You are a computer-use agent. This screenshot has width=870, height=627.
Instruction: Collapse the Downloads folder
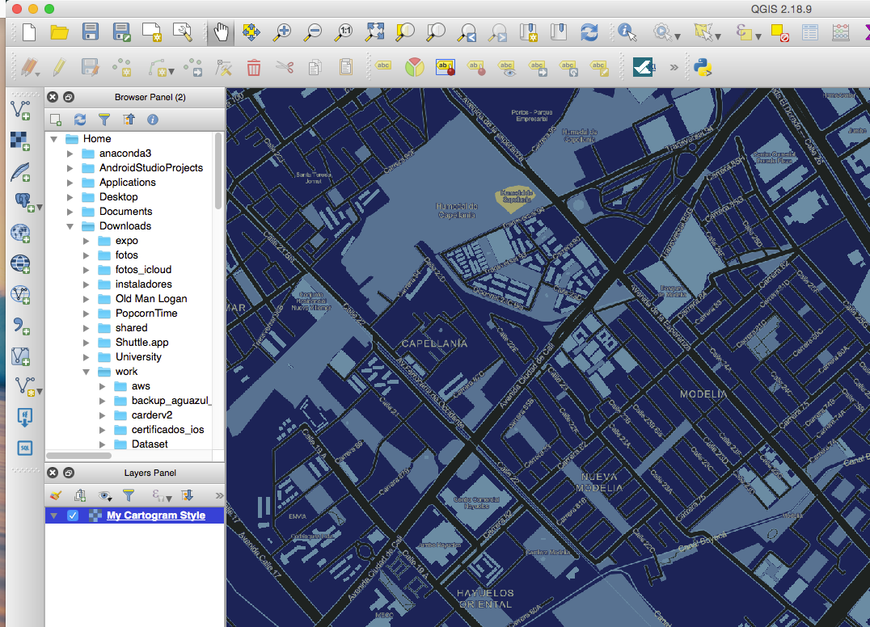pos(70,226)
